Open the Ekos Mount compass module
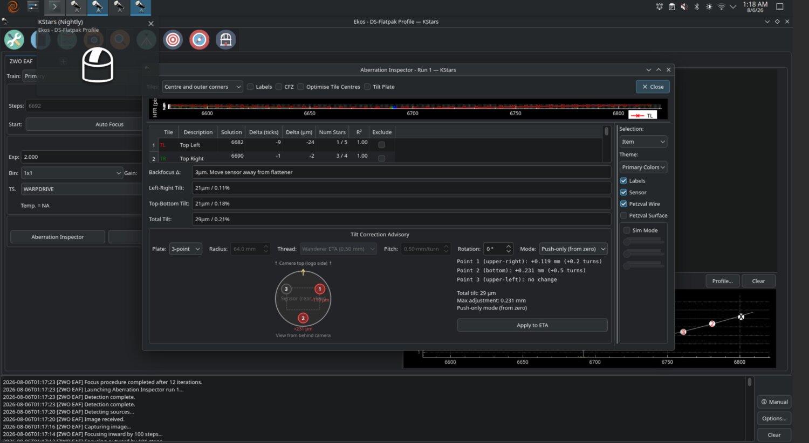The image size is (809, 443). [199, 40]
